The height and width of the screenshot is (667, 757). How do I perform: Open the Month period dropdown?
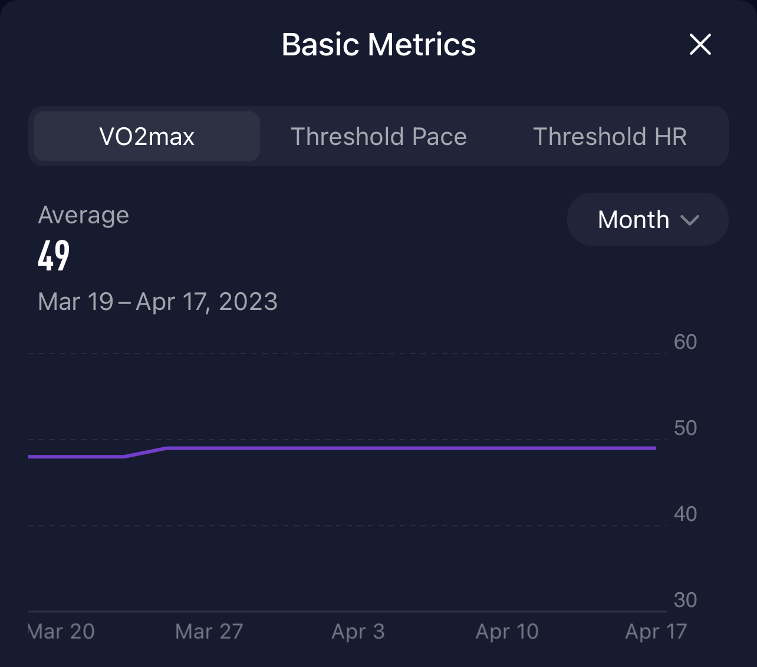(x=647, y=219)
